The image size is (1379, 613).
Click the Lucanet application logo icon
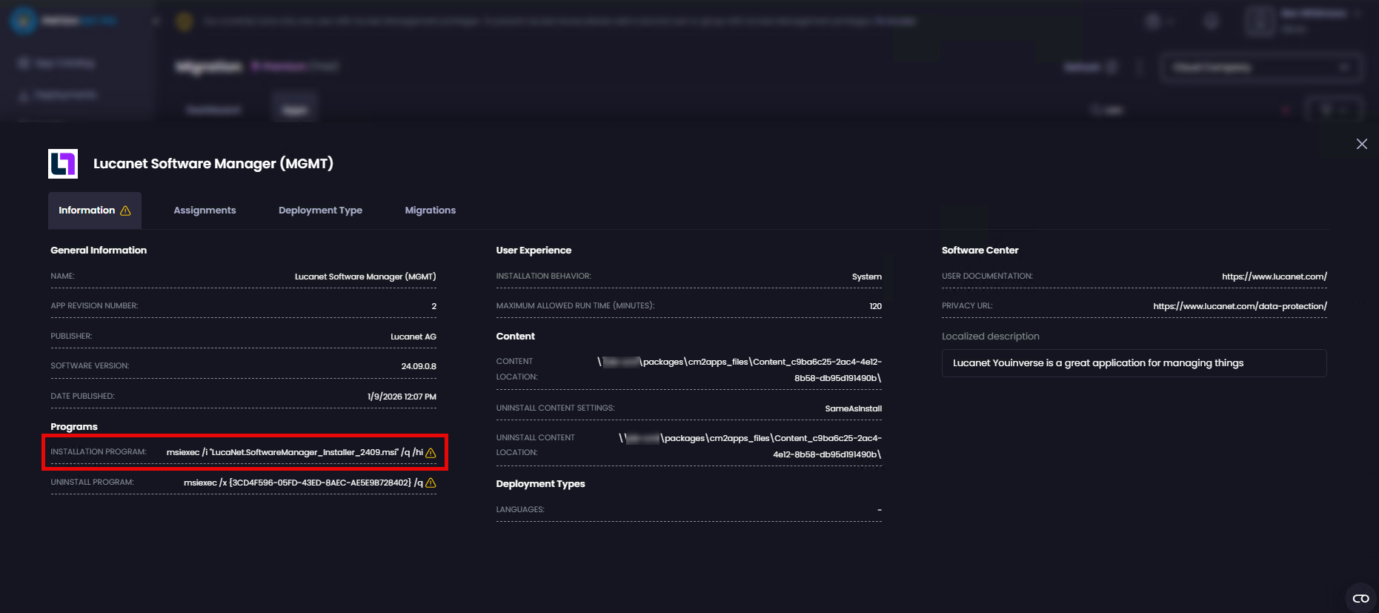click(63, 164)
